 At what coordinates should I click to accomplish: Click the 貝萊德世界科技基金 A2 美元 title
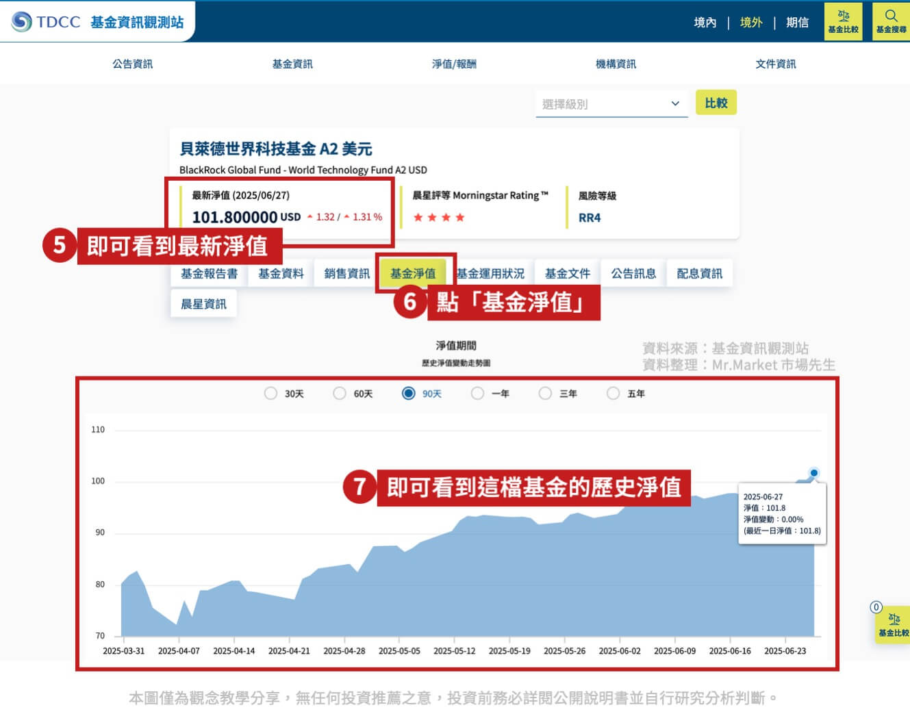(276, 149)
